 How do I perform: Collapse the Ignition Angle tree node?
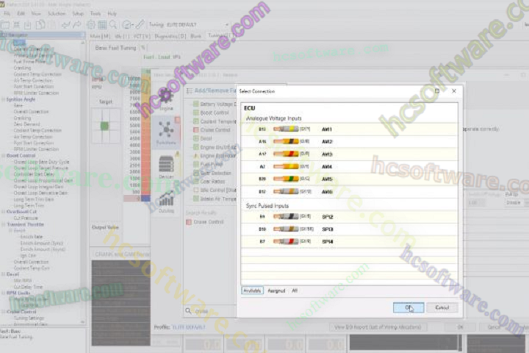(4, 99)
